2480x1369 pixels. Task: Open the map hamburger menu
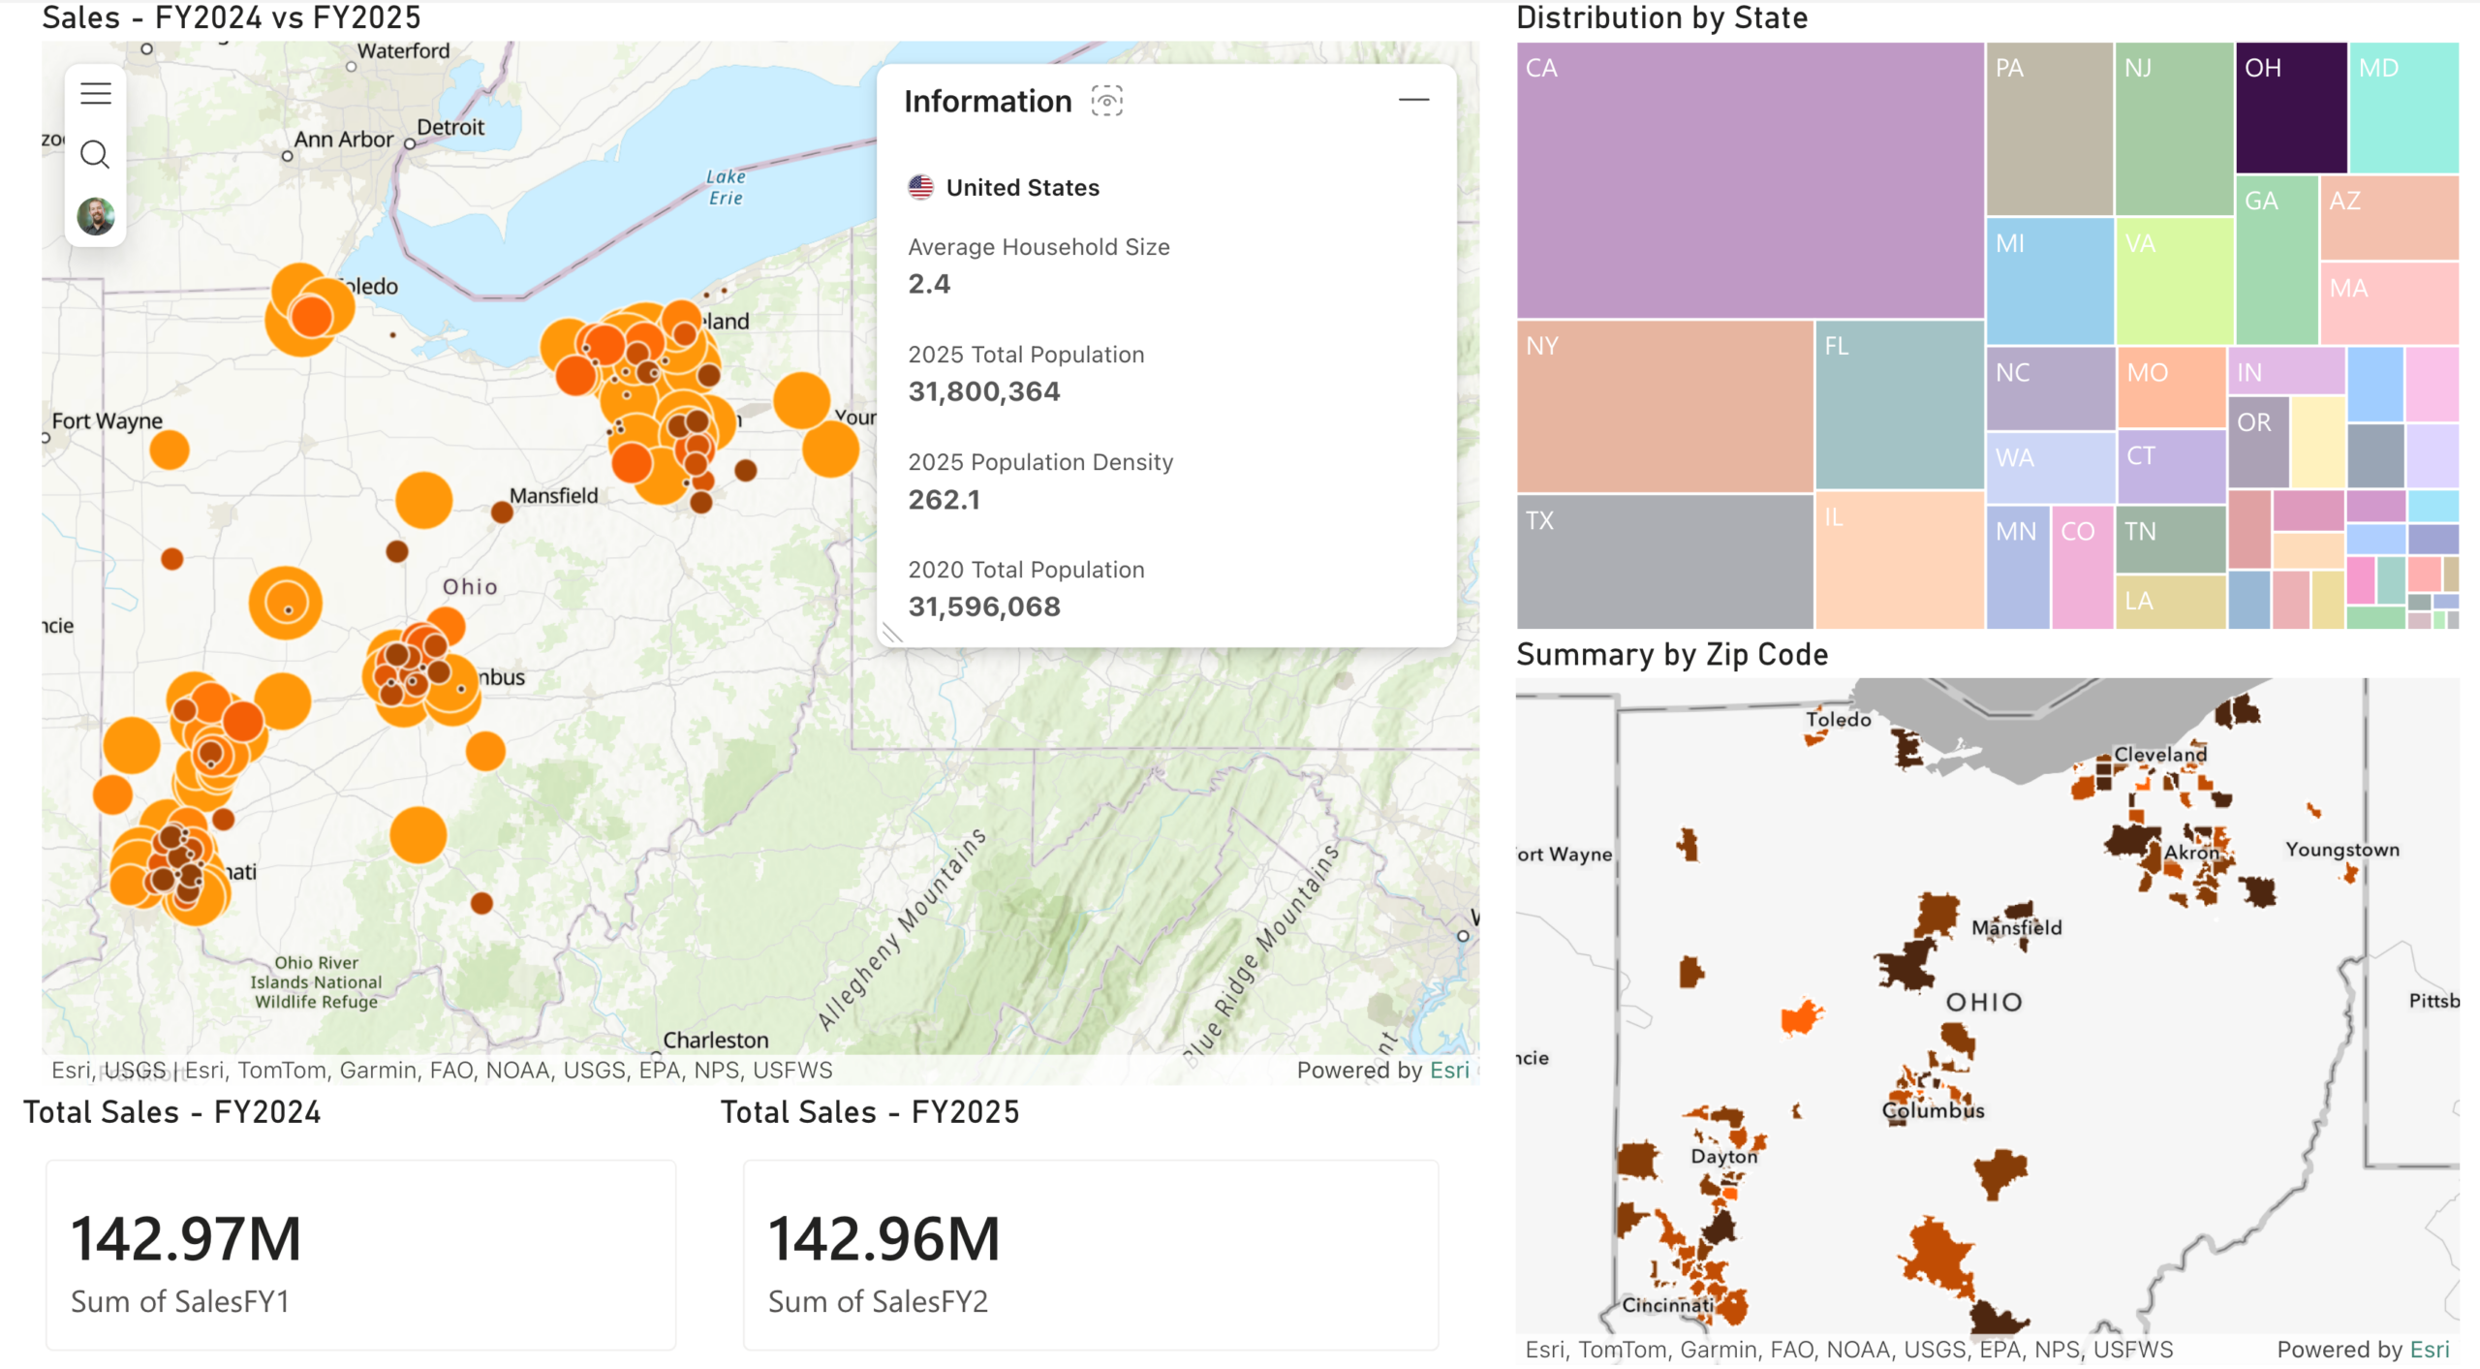95,92
